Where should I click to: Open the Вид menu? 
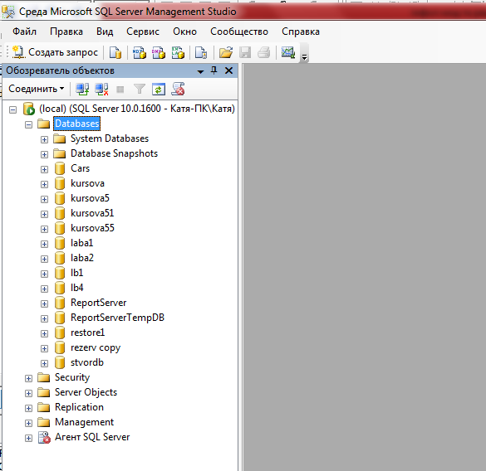pos(105,32)
